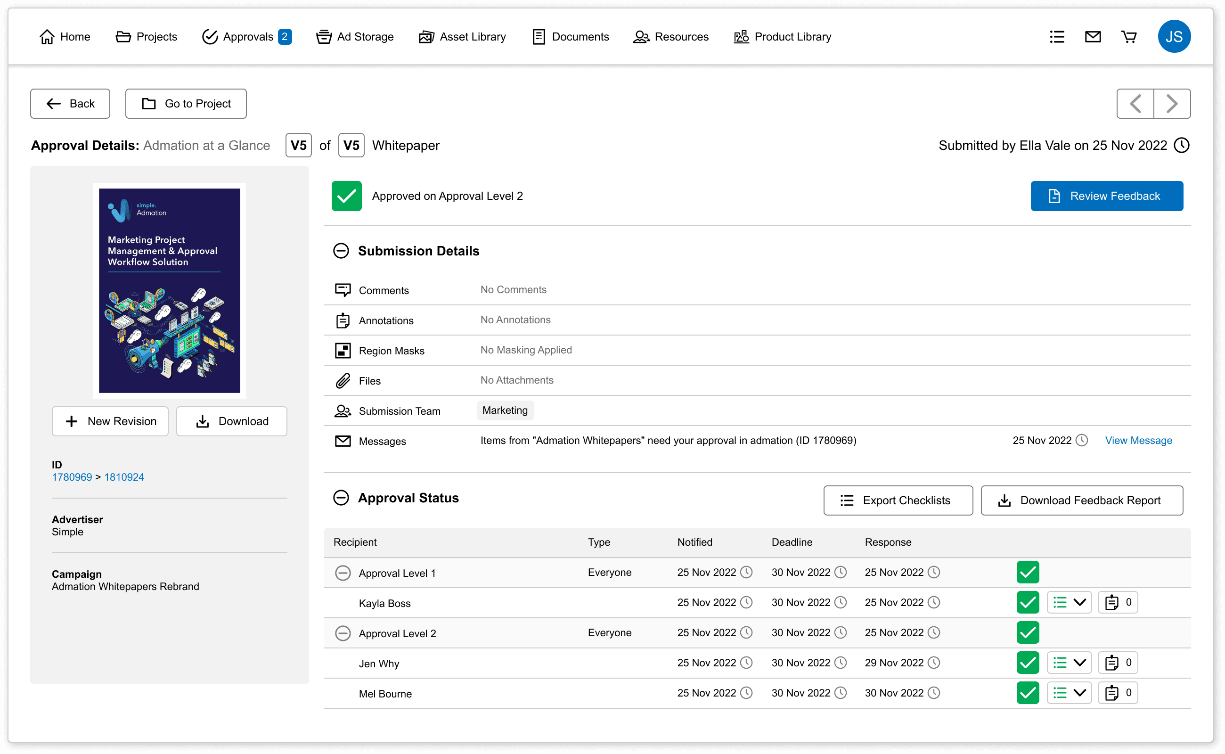Image resolution: width=1225 pixels, height=754 pixels.
Task: Click the clock icon next to the Messages date
Action: click(x=1081, y=440)
